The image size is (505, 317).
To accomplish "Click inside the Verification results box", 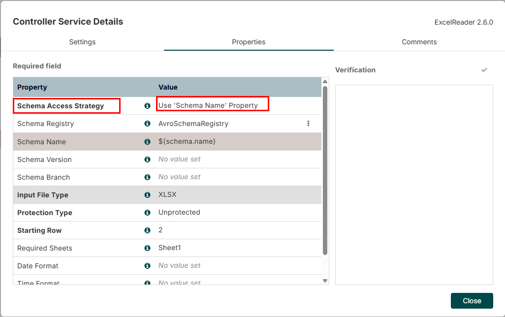I will pyautogui.click(x=414, y=185).
